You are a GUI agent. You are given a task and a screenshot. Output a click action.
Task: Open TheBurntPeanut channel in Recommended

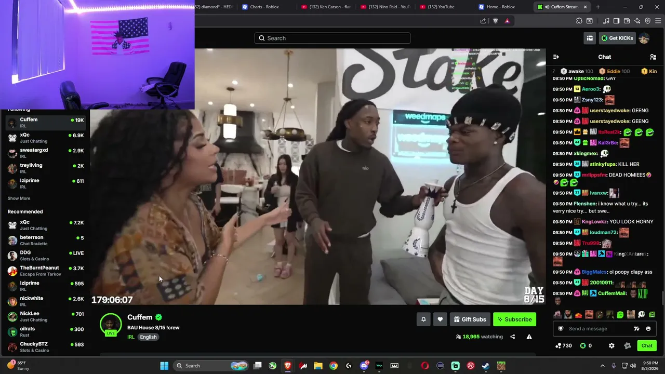point(46,271)
